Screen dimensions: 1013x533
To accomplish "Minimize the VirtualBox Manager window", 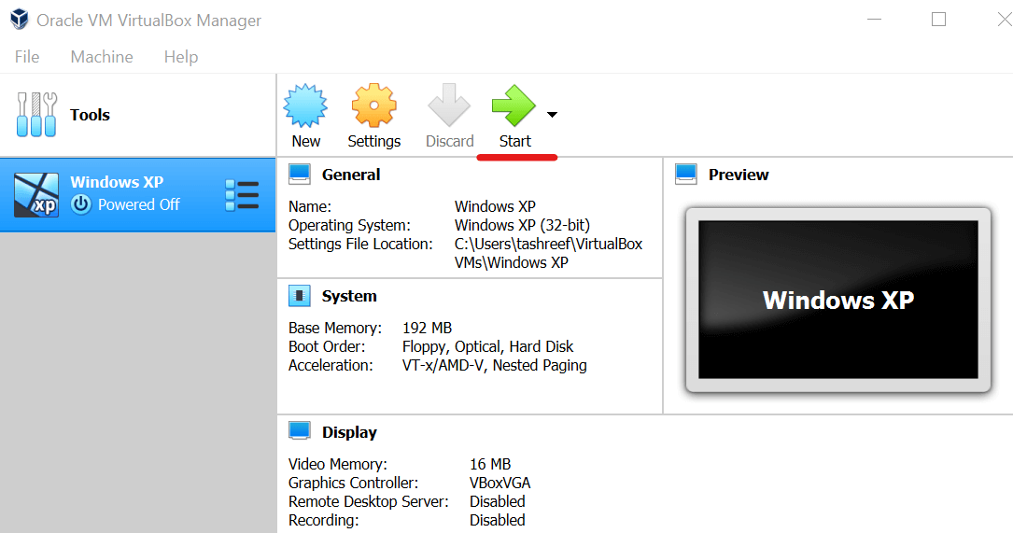I will tap(874, 20).
